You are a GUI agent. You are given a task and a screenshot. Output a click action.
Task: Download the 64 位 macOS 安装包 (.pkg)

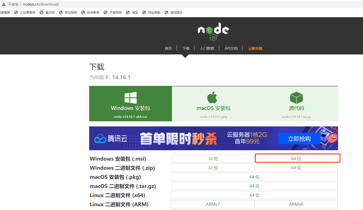point(255,177)
